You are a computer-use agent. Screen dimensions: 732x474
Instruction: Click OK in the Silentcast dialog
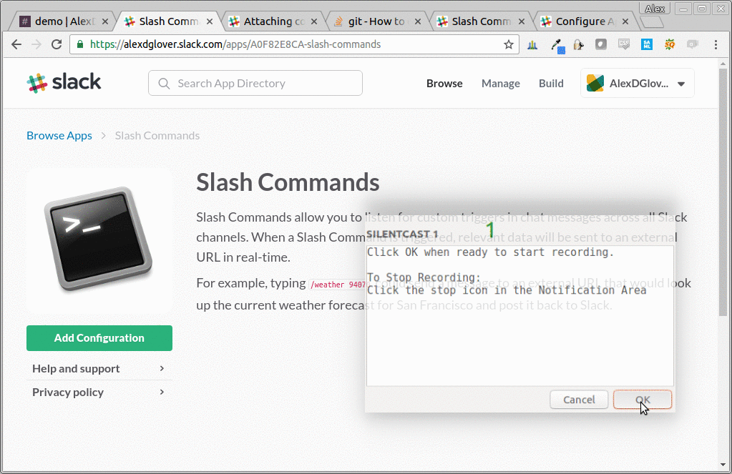click(x=643, y=400)
